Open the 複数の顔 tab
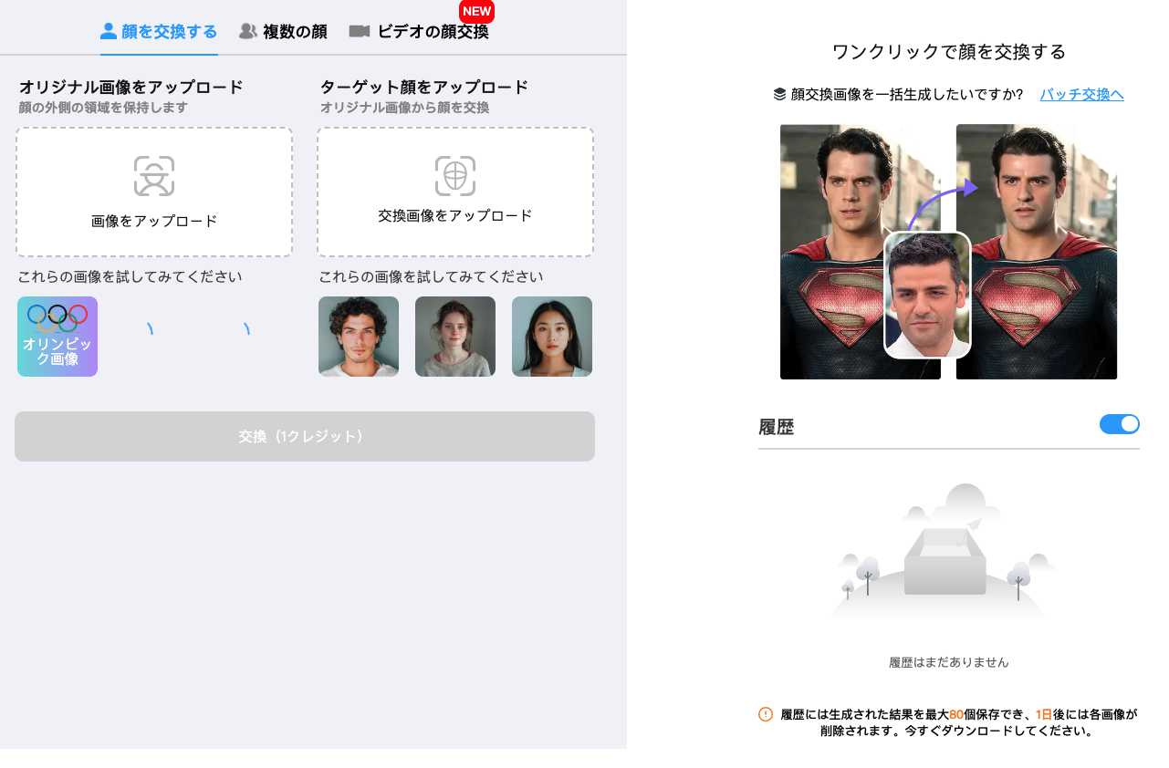This screenshot has width=1169, height=768. [x=283, y=32]
